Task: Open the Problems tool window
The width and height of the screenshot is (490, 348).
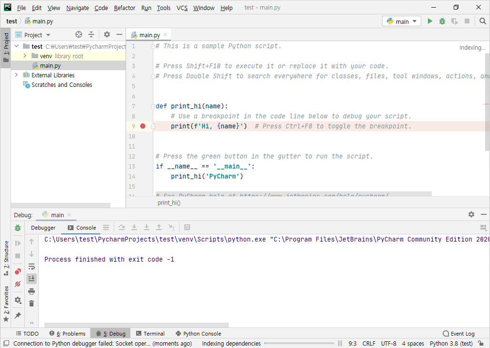Action: (67, 333)
